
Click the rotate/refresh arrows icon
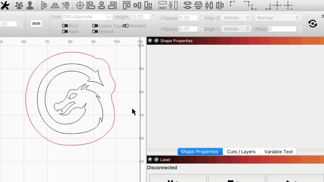pyautogui.click(x=313, y=24)
